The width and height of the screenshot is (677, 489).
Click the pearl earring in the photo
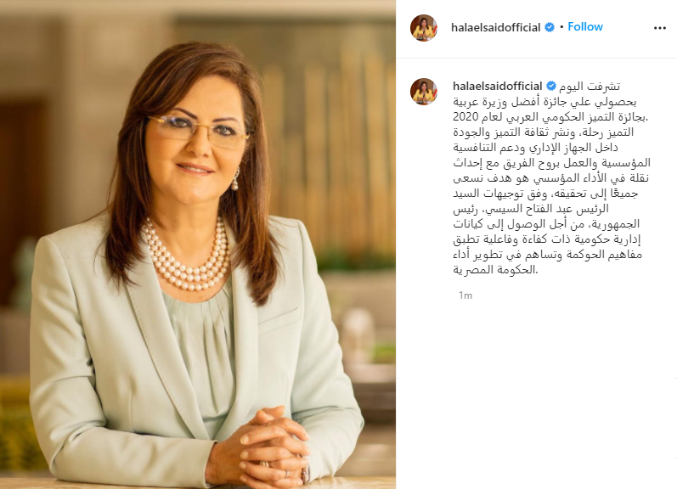point(235,179)
